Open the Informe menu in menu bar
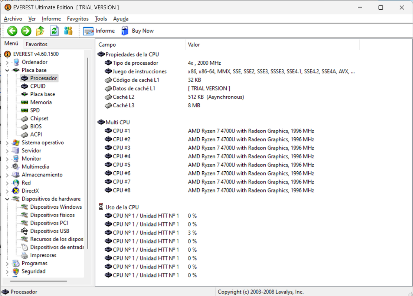The width and height of the screenshot is (413, 296). tap(51, 19)
